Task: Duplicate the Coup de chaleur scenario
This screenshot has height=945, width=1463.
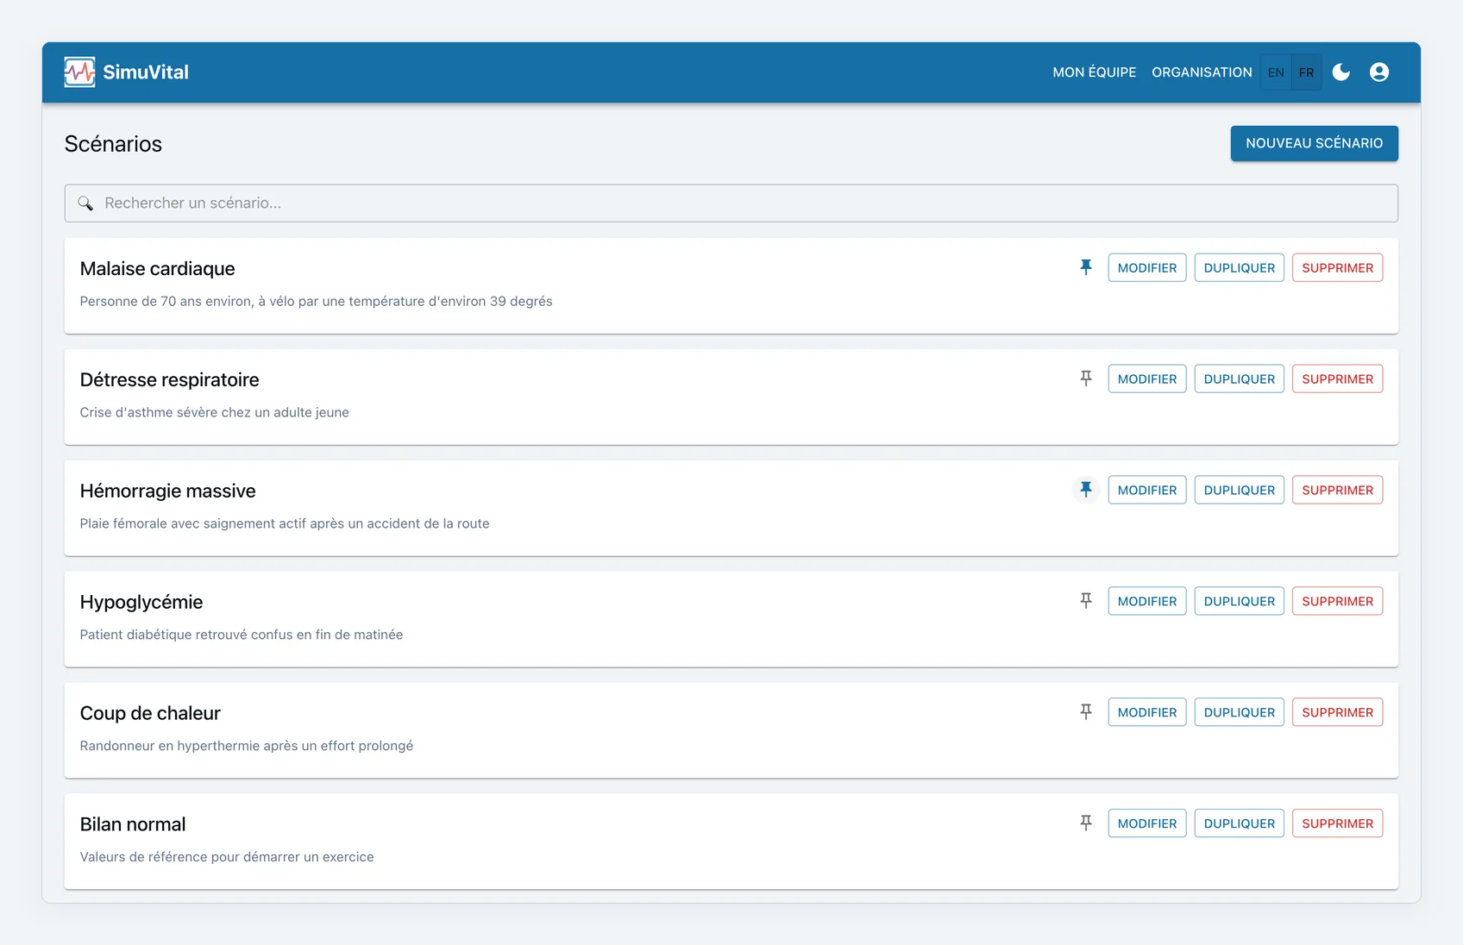Action: (x=1239, y=713)
